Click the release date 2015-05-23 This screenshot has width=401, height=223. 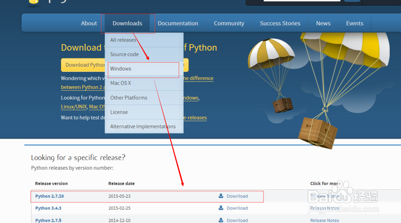coord(119,196)
